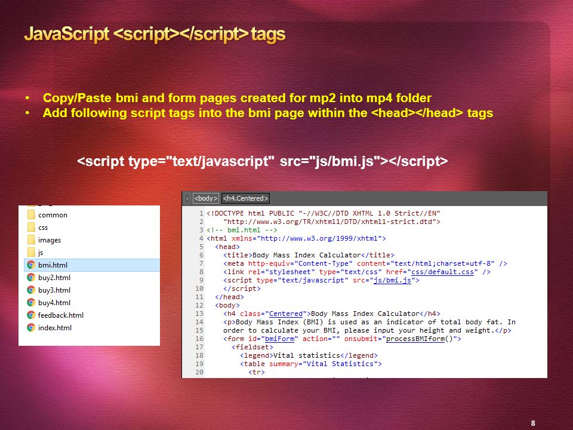Image resolution: width=573 pixels, height=430 pixels.
Task: Click the Copy/Paste bmi bullet text
Action: pos(237,98)
